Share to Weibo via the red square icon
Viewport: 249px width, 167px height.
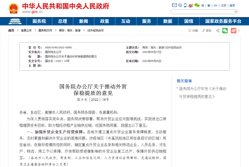pyautogui.click(x=234, y=30)
